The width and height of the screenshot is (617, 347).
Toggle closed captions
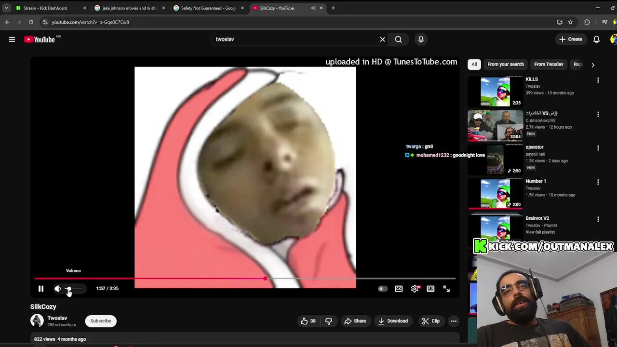coord(399,289)
